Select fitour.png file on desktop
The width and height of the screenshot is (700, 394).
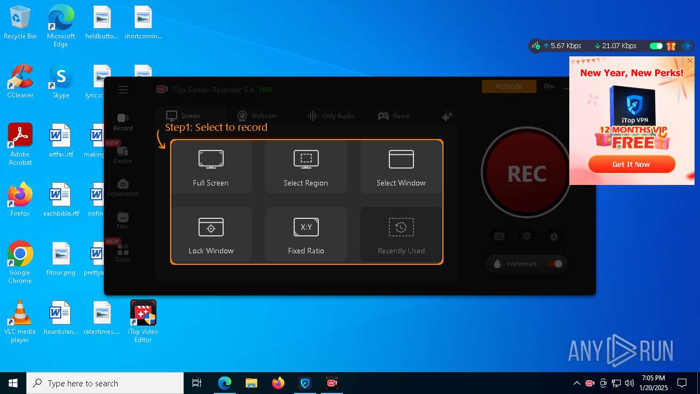pos(61,259)
